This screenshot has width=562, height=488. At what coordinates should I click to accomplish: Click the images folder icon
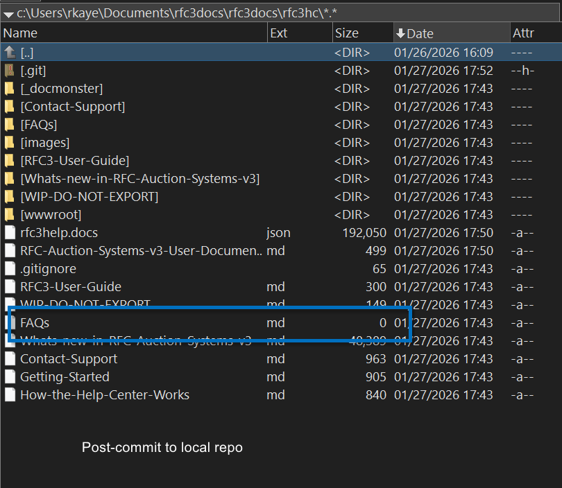(9, 143)
